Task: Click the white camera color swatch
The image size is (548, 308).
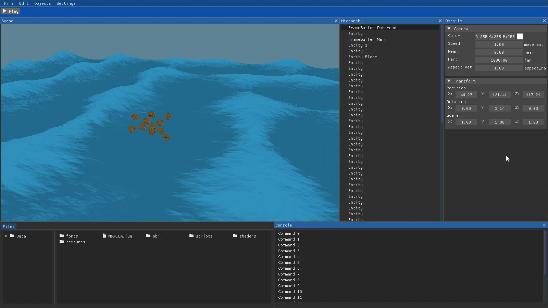Action: point(520,37)
